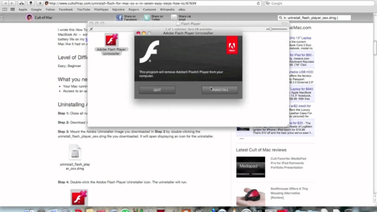Click the Cult of Mac logo avatar
The image size is (377, 212).
[29, 17]
